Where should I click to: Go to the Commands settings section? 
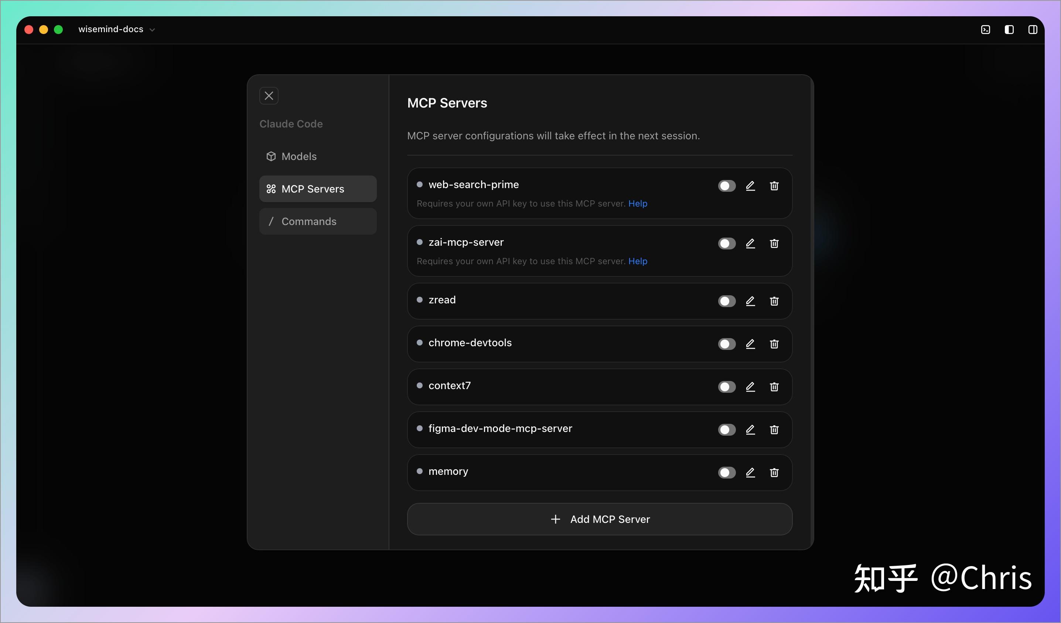pos(308,222)
